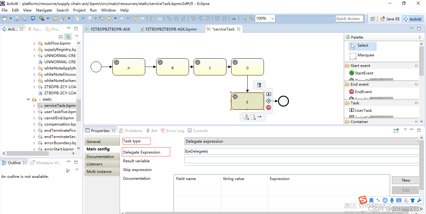Screen dimensions: 426x214
Task: Open the Navigate menu
Action: click(44, 10)
